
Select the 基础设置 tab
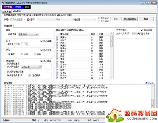pyautogui.click(x=8, y=26)
